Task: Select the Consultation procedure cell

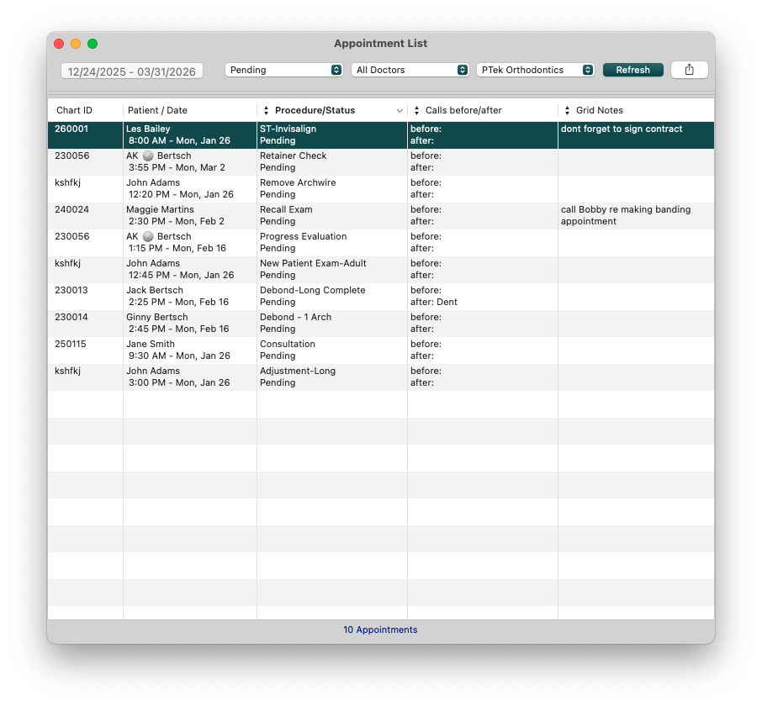Action: click(332, 350)
